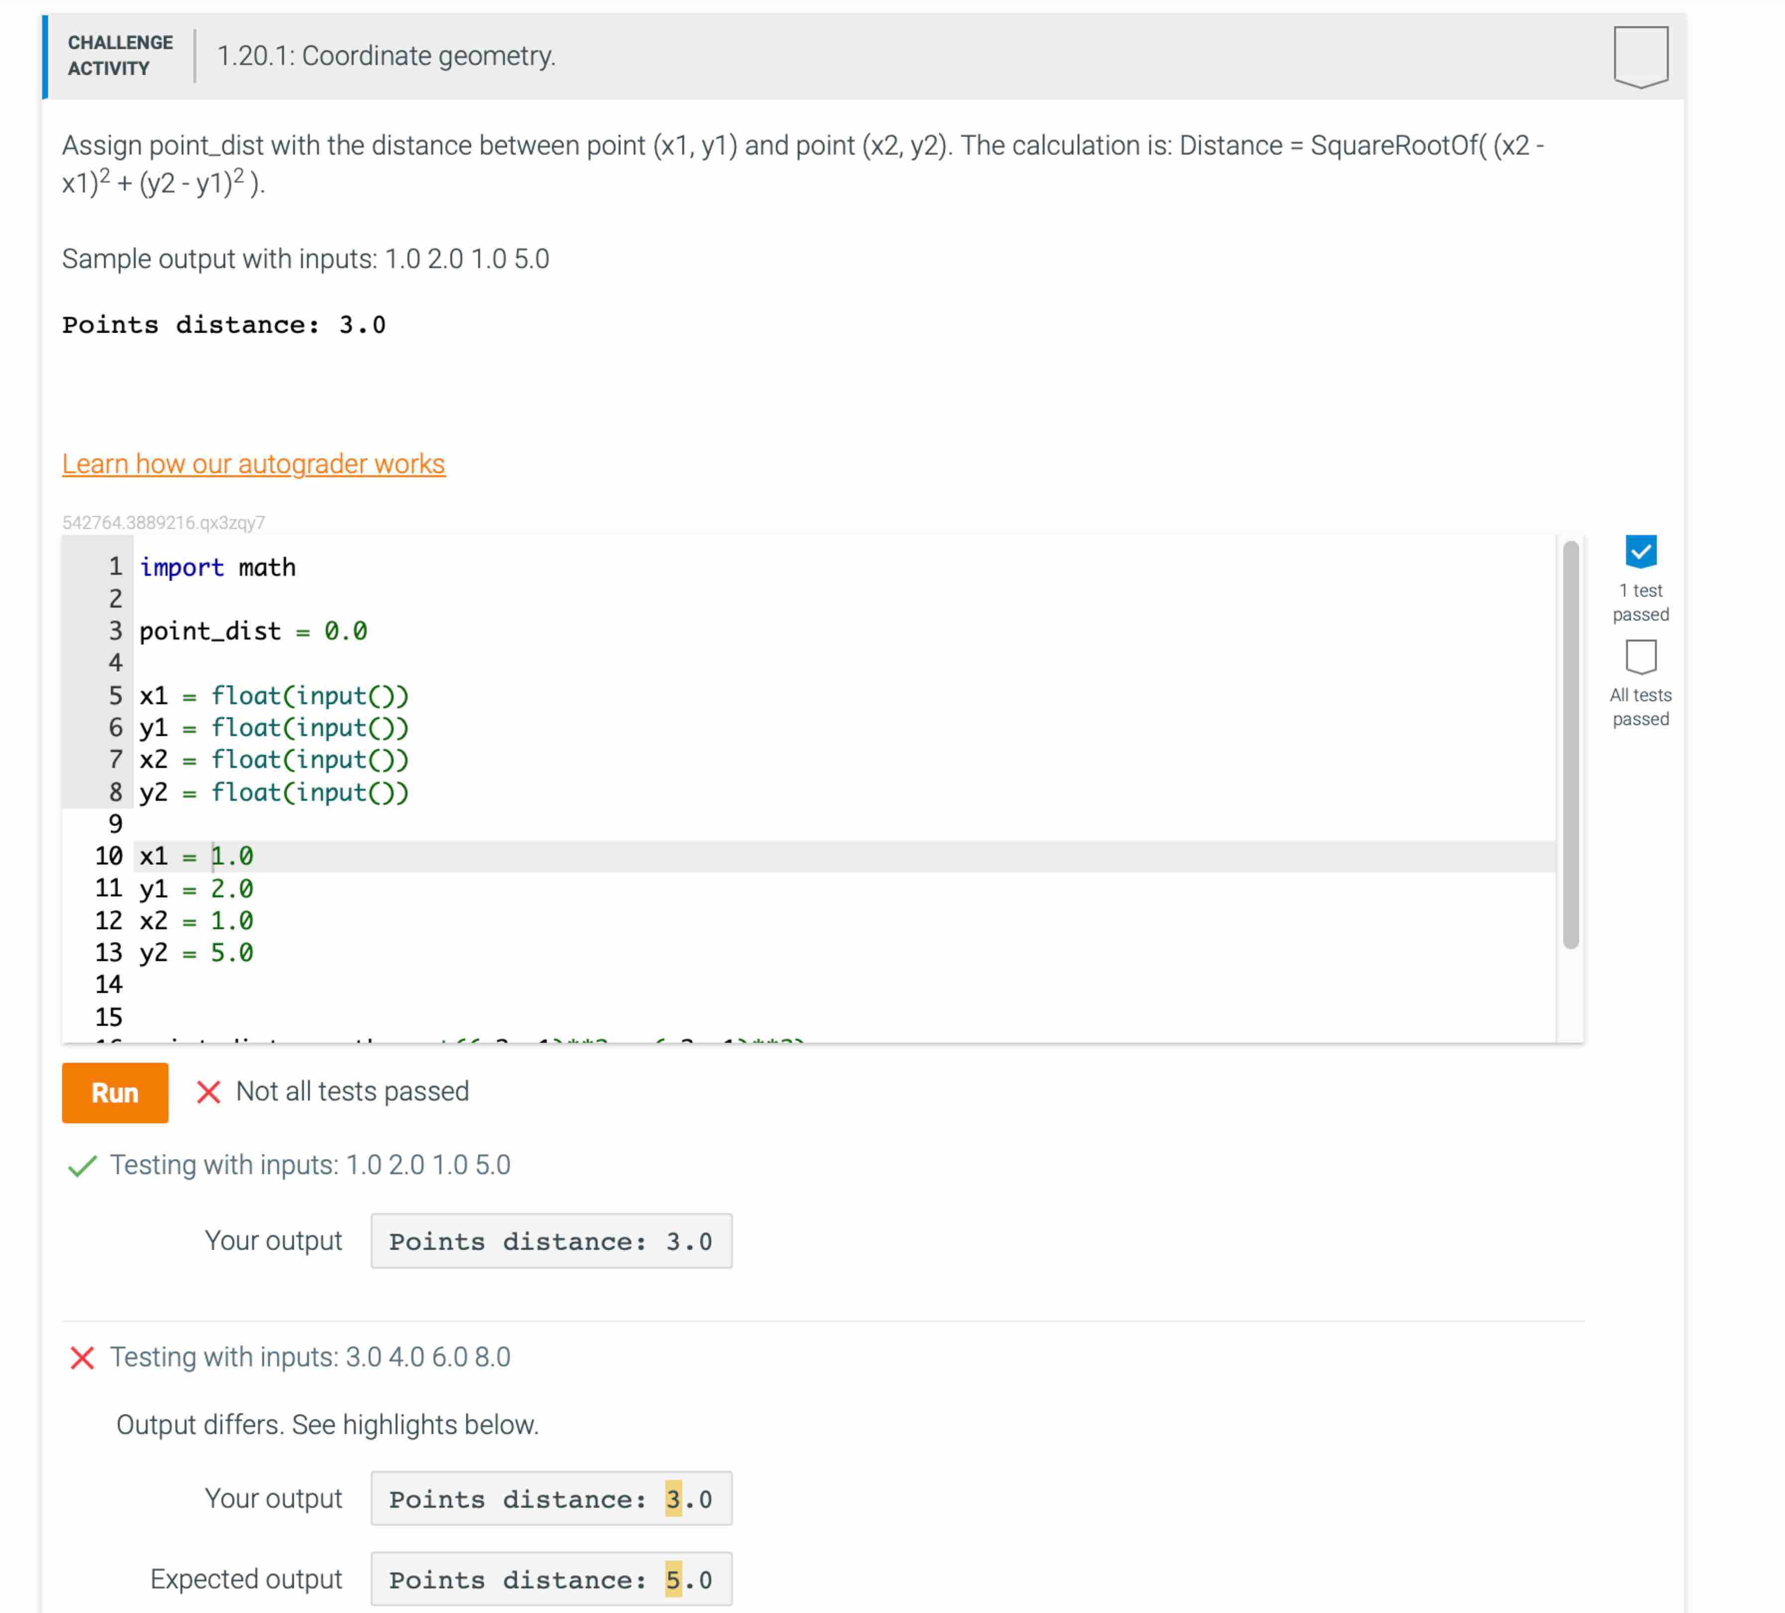1785x1613 pixels.
Task: Click 'point_dist = 0.0' code line
Action: pos(253,632)
